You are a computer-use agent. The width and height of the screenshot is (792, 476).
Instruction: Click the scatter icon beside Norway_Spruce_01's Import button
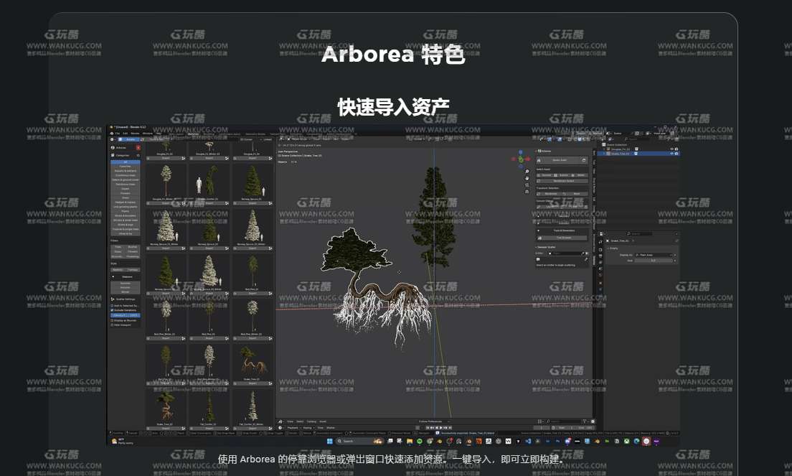pos(270,203)
